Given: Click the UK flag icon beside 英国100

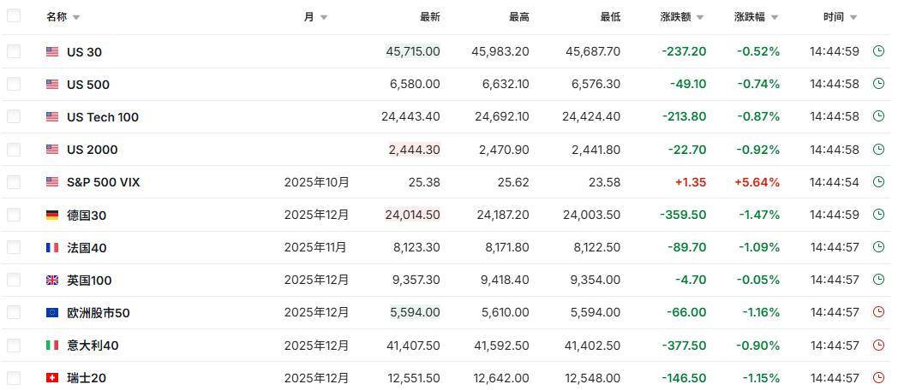Looking at the screenshot, I should [x=52, y=281].
